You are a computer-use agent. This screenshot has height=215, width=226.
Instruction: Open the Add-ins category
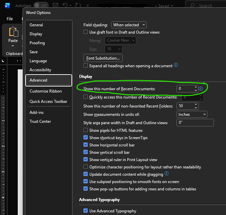pyautogui.click(x=49, y=112)
